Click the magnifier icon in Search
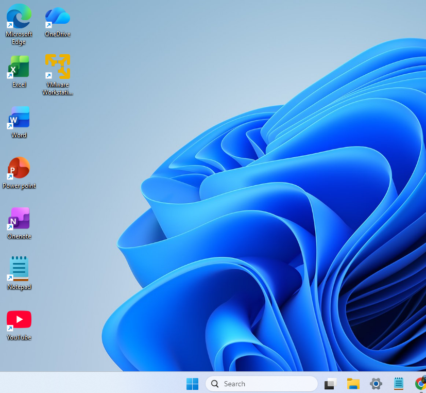 [x=215, y=384]
